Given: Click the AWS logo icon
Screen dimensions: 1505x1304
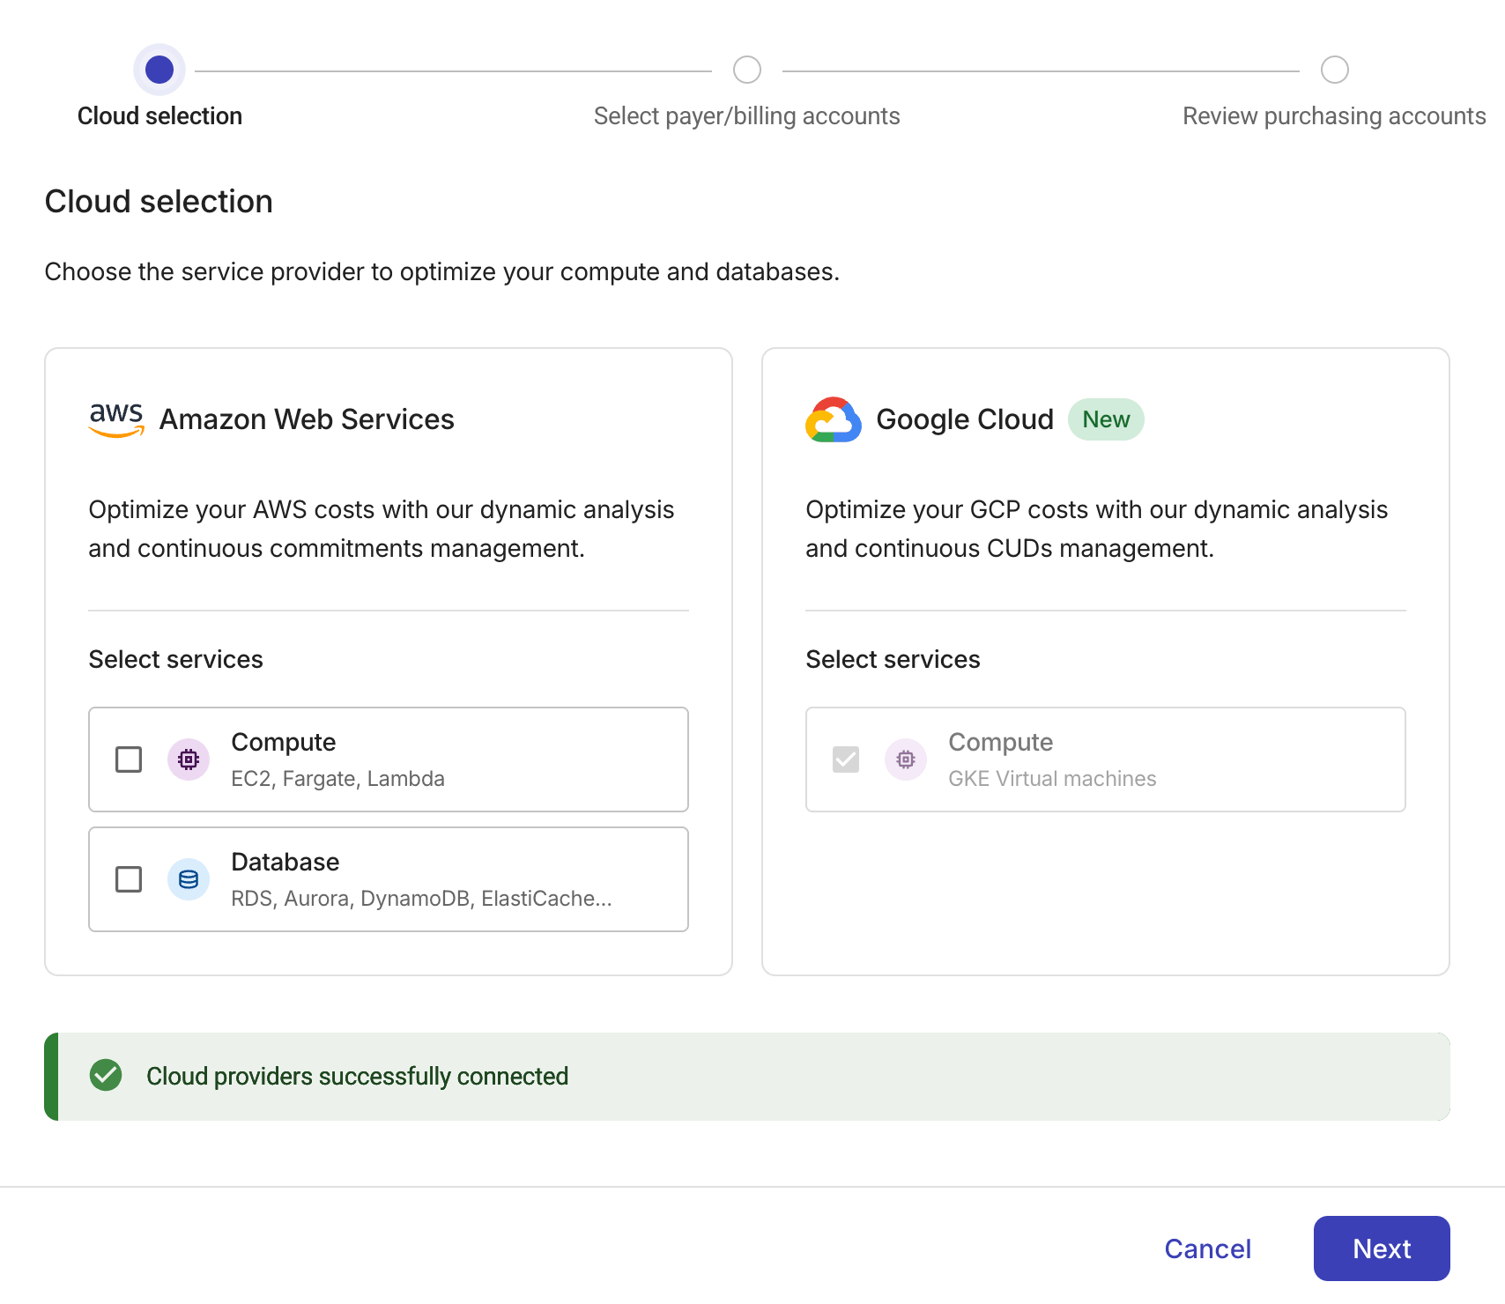Looking at the screenshot, I should (x=116, y=419).
